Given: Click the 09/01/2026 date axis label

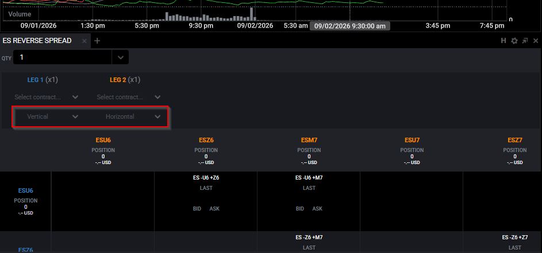Looking at the screenshot, I should point(39,26).
